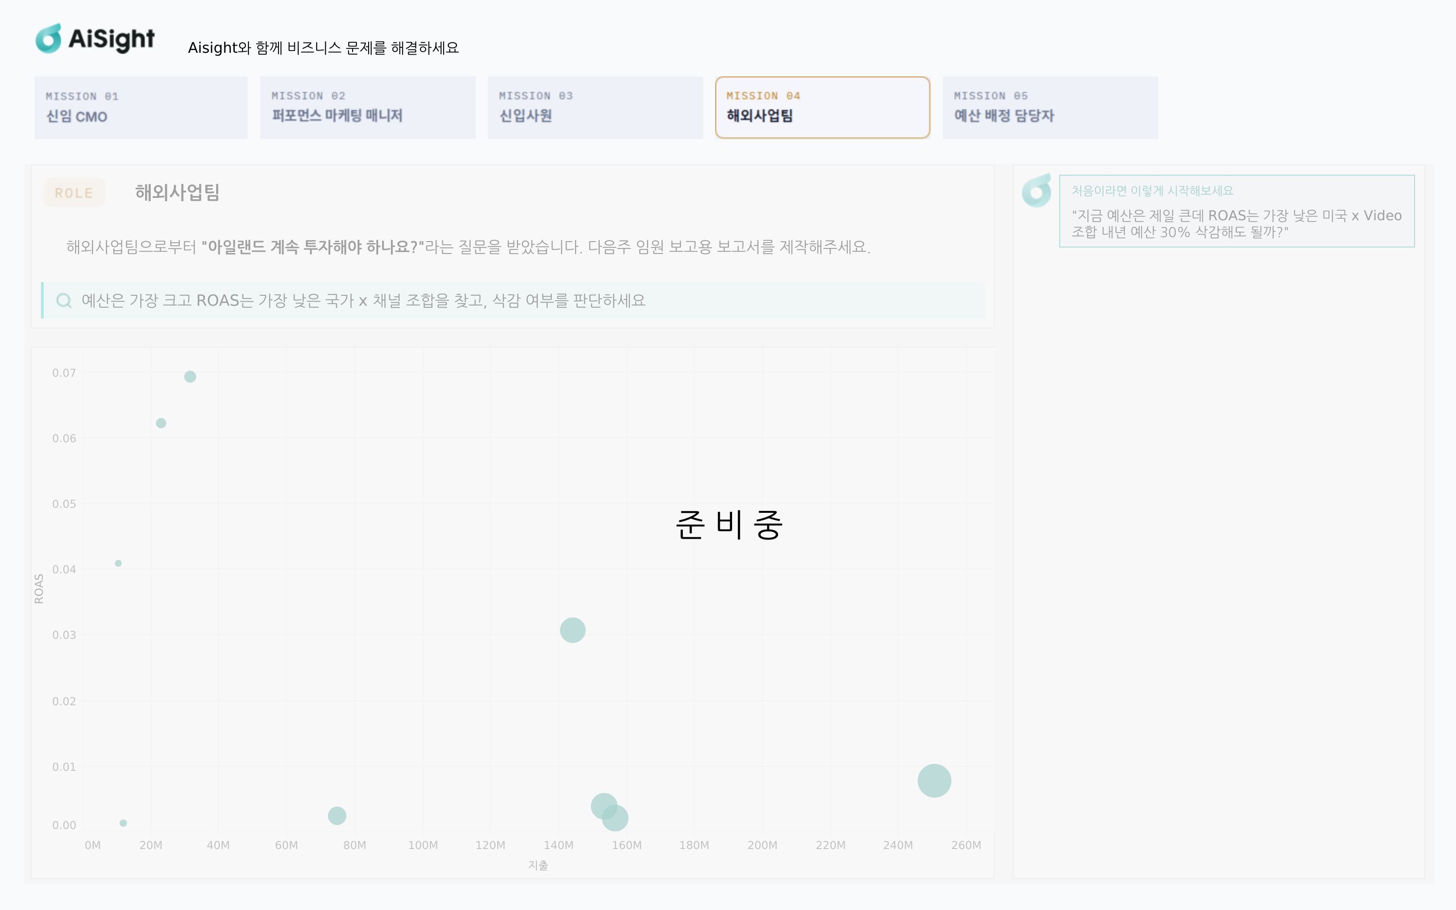Click the AiSight wordmark text
Viewport: 1456px width, 910px height.
(x=111, y=39)
